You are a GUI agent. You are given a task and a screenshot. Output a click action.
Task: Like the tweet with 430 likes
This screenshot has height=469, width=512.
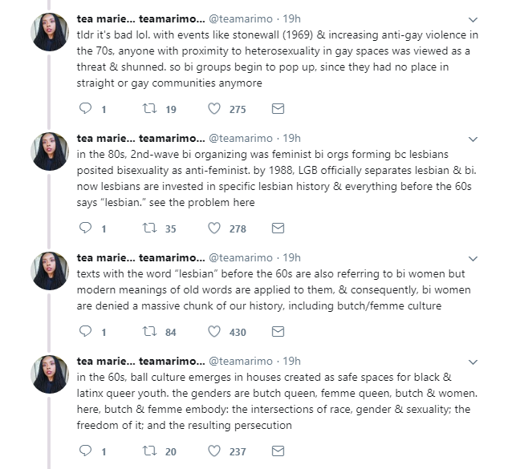coord(214,331)
